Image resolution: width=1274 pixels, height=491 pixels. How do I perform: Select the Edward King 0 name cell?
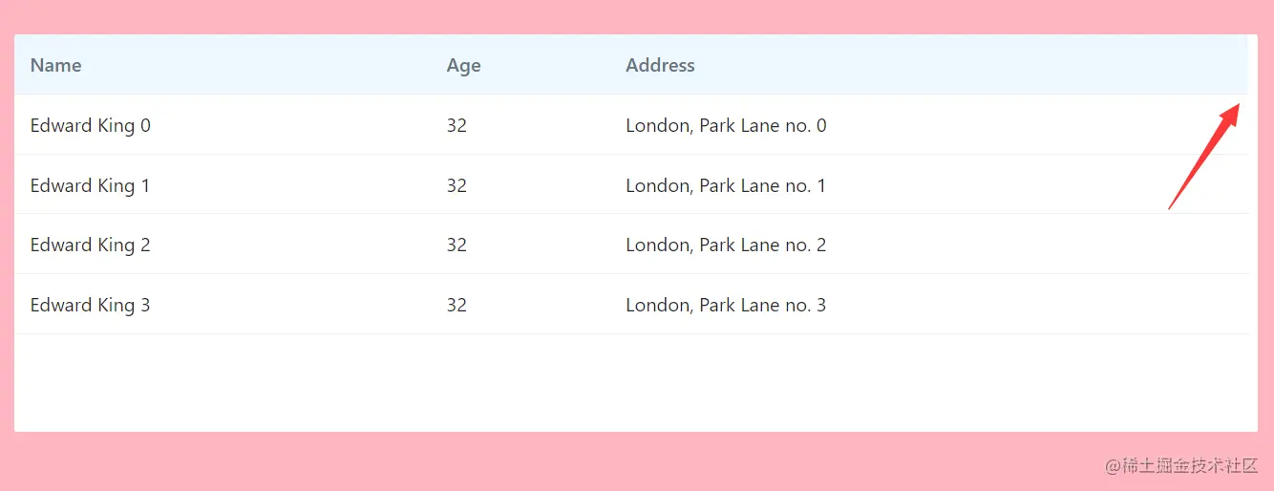click(x=91, y=125)
